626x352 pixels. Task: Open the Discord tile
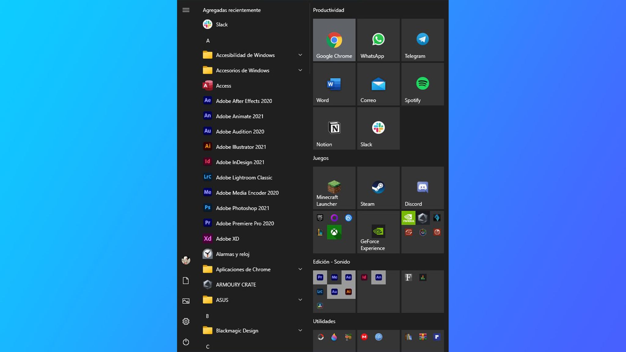(422, 187)
